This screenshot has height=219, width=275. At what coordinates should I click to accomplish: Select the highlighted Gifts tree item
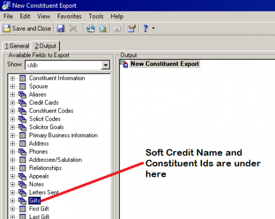point(35,201)
